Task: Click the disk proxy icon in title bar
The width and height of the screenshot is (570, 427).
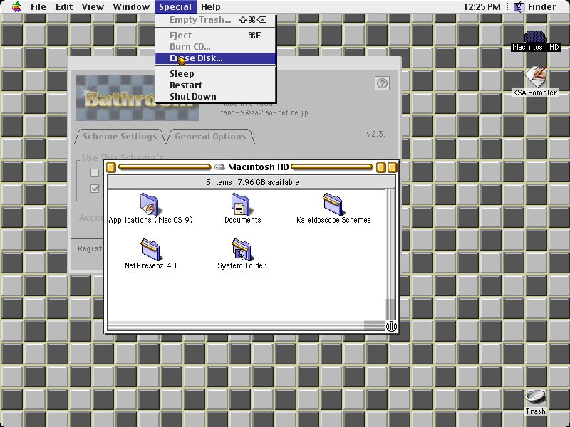Action: coord(219,167)
